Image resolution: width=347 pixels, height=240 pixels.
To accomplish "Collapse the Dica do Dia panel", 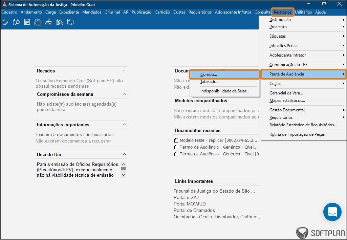I will [124, 154].
